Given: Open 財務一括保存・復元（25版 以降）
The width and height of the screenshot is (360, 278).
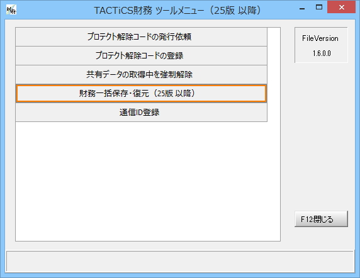Looking at the screenshot, I should pos(141,93).
